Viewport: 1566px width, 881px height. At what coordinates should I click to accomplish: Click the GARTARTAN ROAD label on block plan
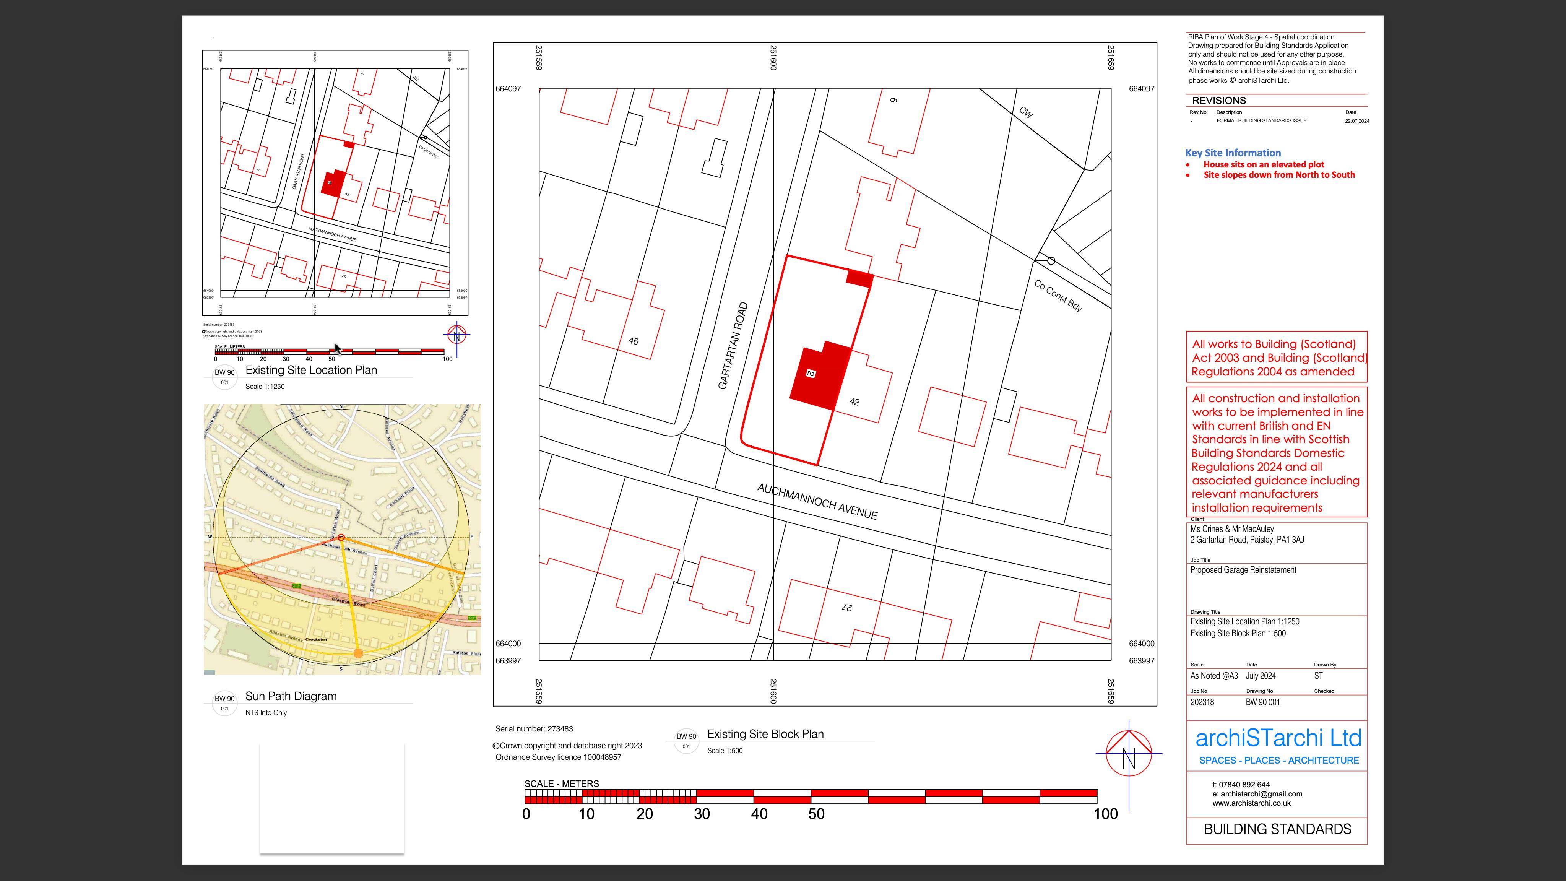click(x=733, y=346)
